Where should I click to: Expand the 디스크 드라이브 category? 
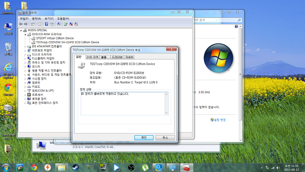pyautogui.click(x=25, y=55)
